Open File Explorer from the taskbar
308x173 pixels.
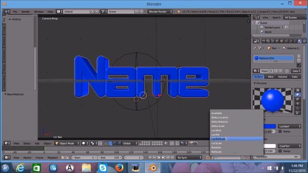click(x=86, y=168)
